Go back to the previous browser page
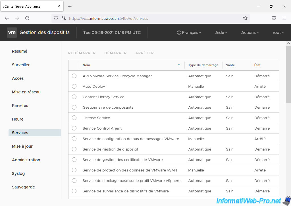291x206 pixels. click(x=7, y=18)
